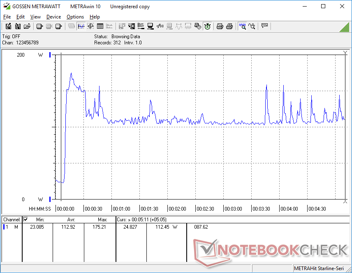Click the Trig: OFF status text
This screenshot has width=352, height=273.
(x=11, y=36)
